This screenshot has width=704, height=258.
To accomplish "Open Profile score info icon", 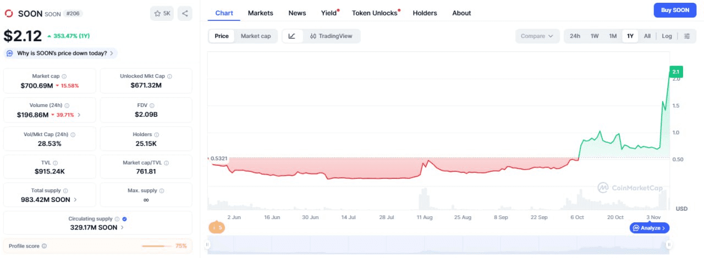I will (44, 246).
